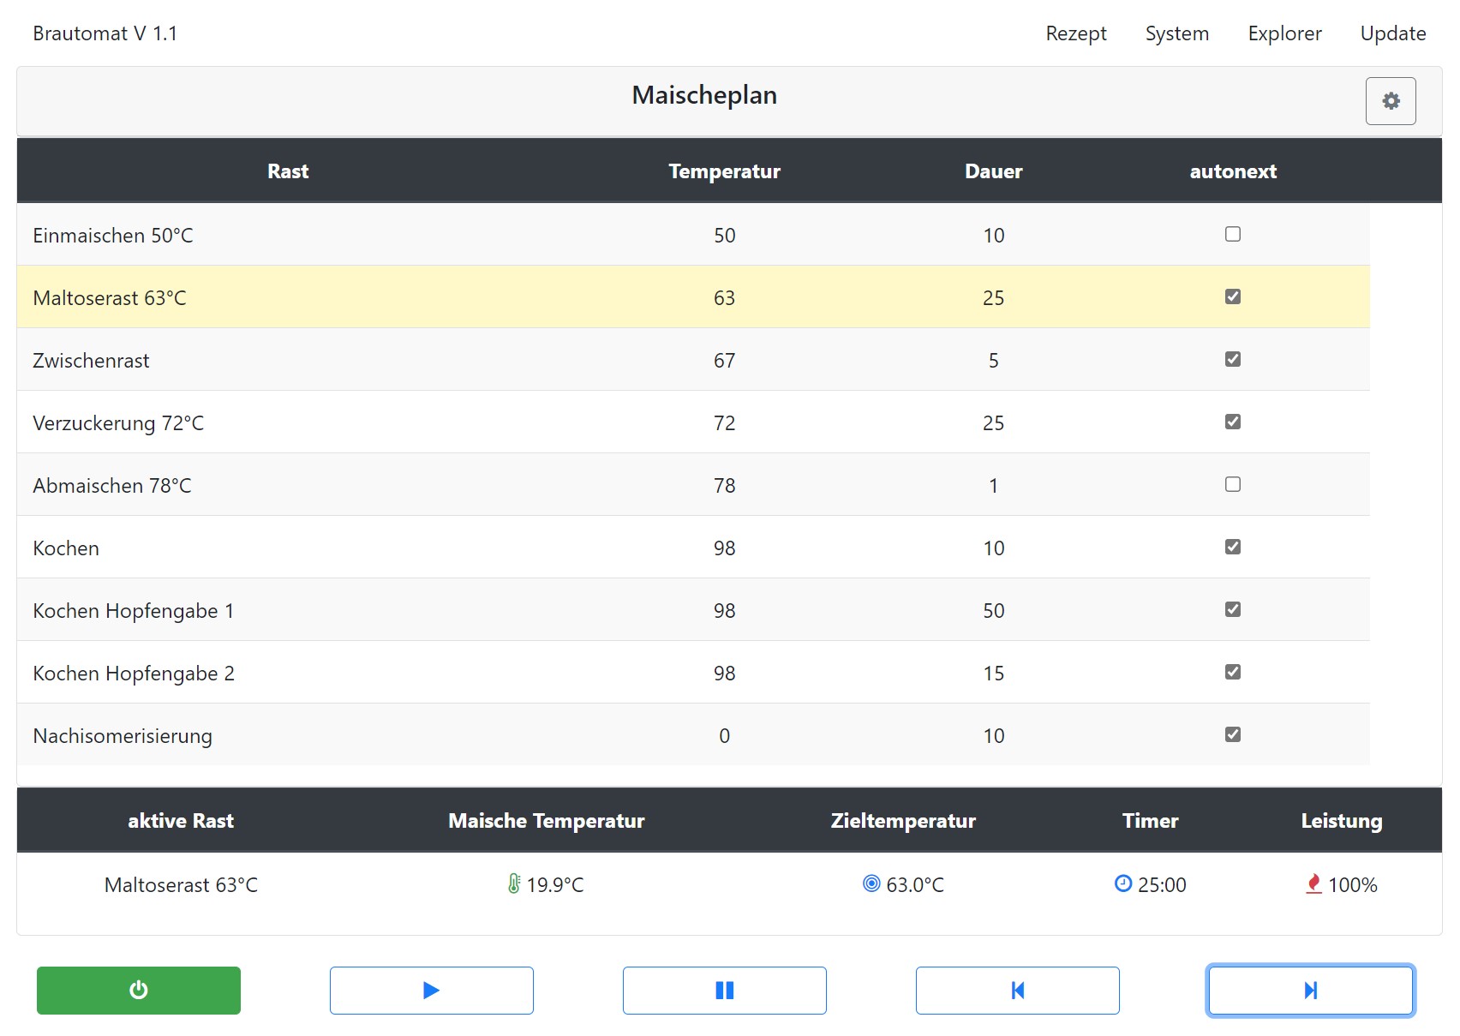Click the Update link

[1393, 33]
